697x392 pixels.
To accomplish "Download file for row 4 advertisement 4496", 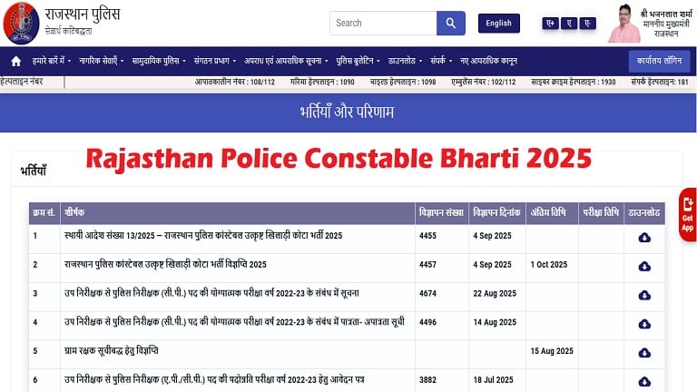I will [x=644, y=325].
